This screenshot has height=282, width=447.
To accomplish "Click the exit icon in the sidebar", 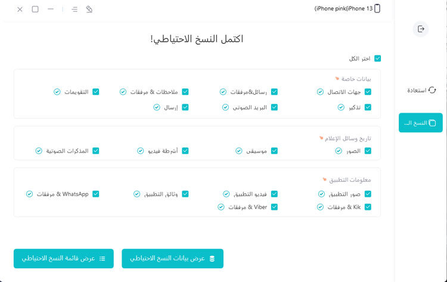I will point(421,29).
